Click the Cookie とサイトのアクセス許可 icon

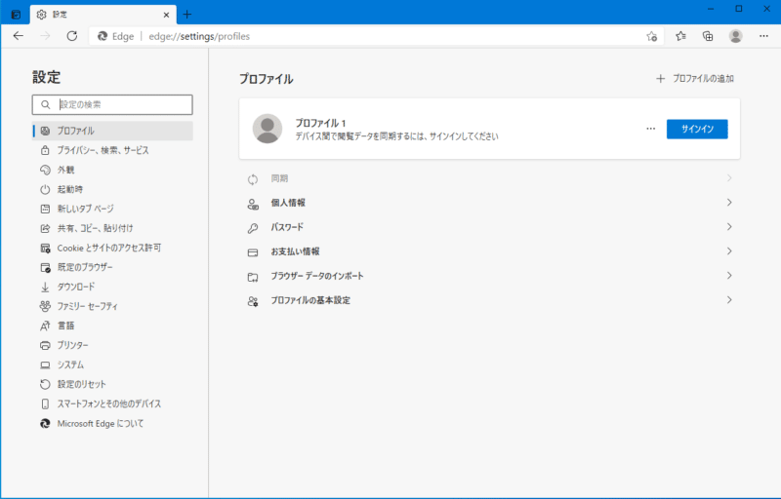[x=45, y=248]
